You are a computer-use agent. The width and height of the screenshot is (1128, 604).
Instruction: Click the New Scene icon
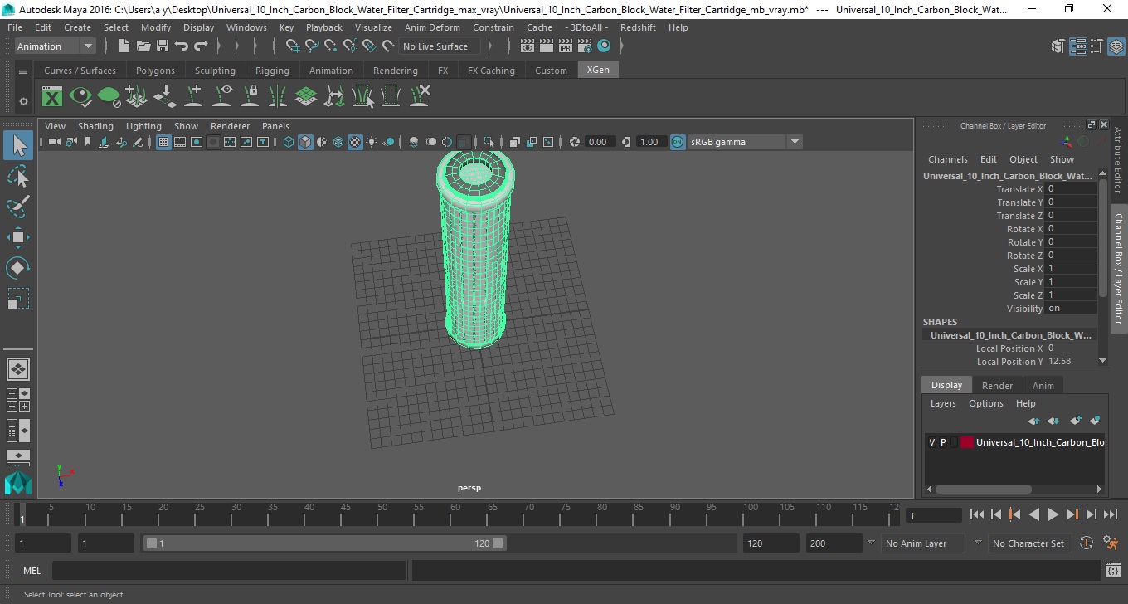click(x=124, y=46)
